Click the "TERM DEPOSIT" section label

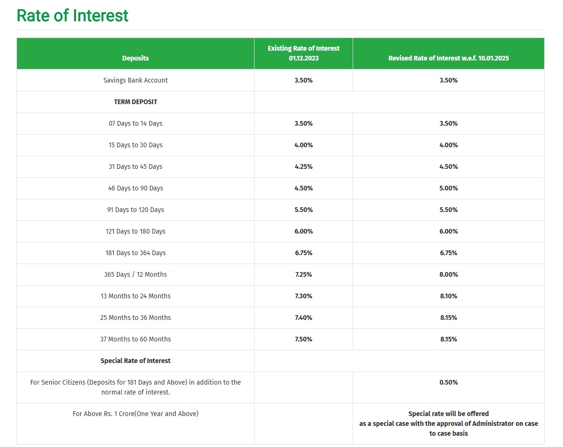(x=135, y=102)
